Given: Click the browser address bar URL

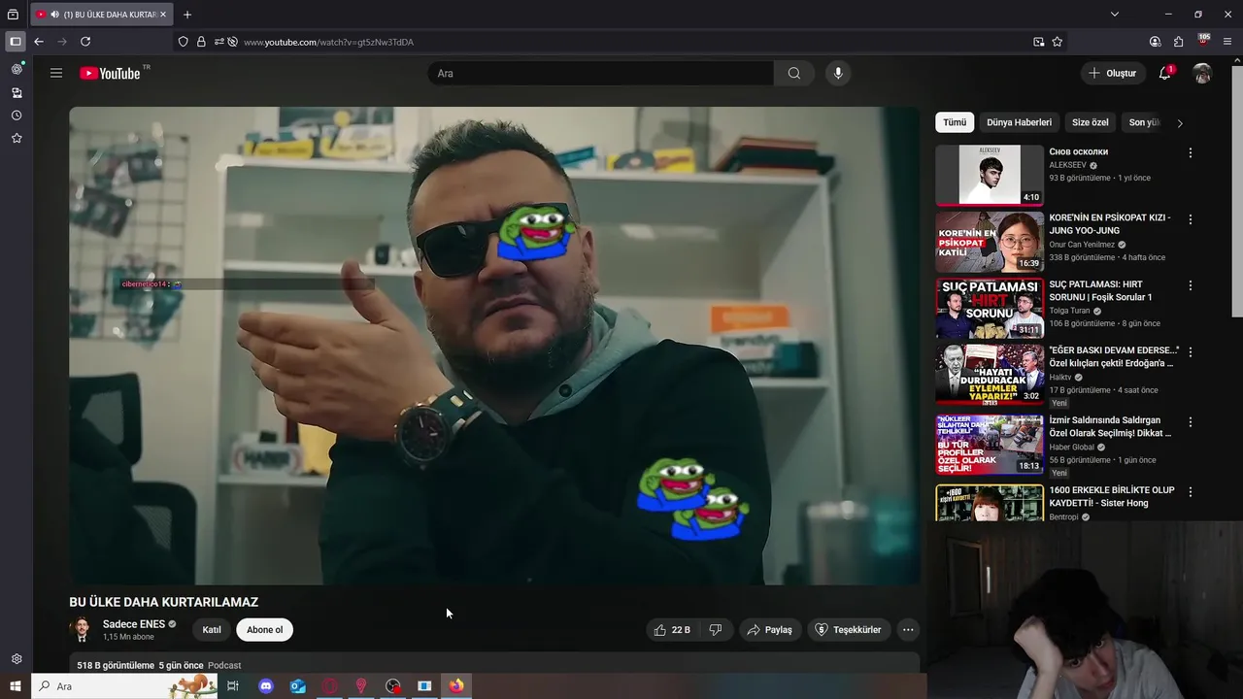Looking at the screenshot, I should (x=328, y=42).
